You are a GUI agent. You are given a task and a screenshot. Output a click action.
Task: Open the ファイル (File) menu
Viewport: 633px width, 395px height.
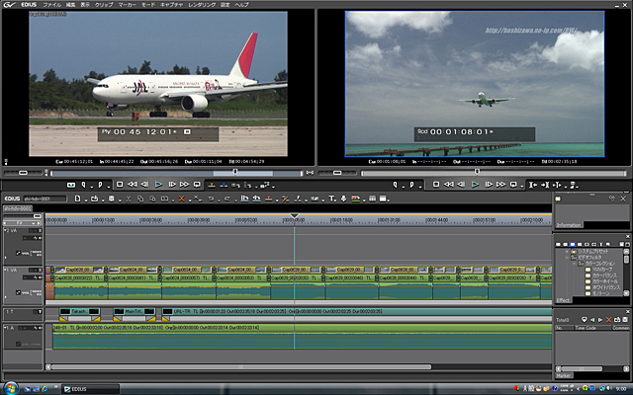pyautogui.click(x=51, y=5)
